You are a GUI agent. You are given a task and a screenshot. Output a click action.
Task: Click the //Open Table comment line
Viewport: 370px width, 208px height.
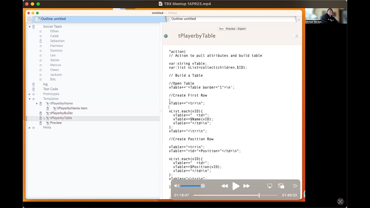[x=182, y=83]
